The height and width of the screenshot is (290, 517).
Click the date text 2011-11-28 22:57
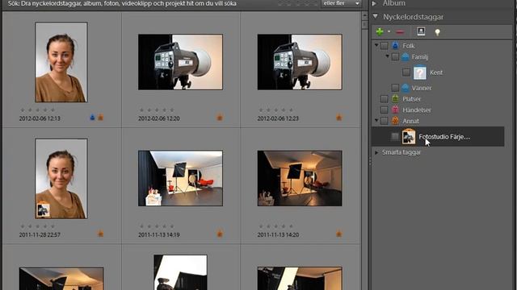pos(40,235)
